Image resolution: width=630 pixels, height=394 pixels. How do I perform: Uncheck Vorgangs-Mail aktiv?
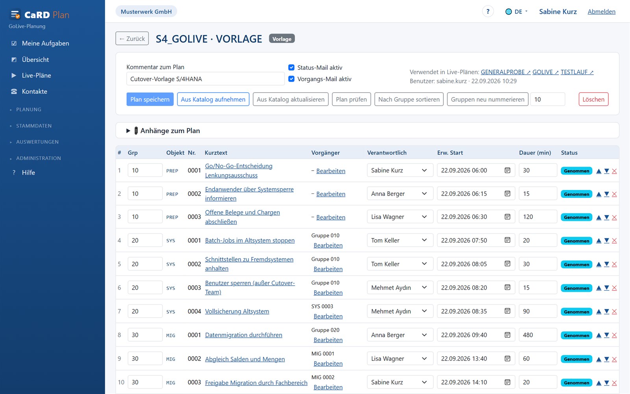tap(291, 79)
